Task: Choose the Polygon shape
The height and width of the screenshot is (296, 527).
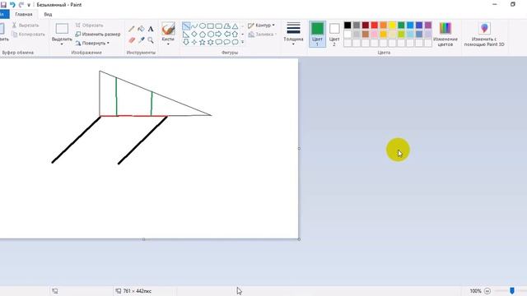Action: (227, 25)
